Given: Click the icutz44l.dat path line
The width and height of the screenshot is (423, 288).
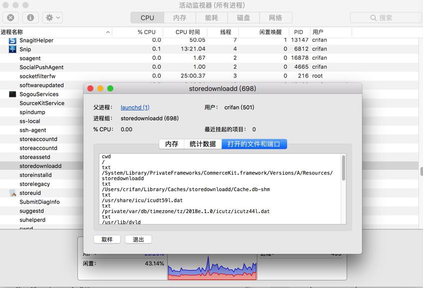Looking at the screenshot, I should point(186,211).
